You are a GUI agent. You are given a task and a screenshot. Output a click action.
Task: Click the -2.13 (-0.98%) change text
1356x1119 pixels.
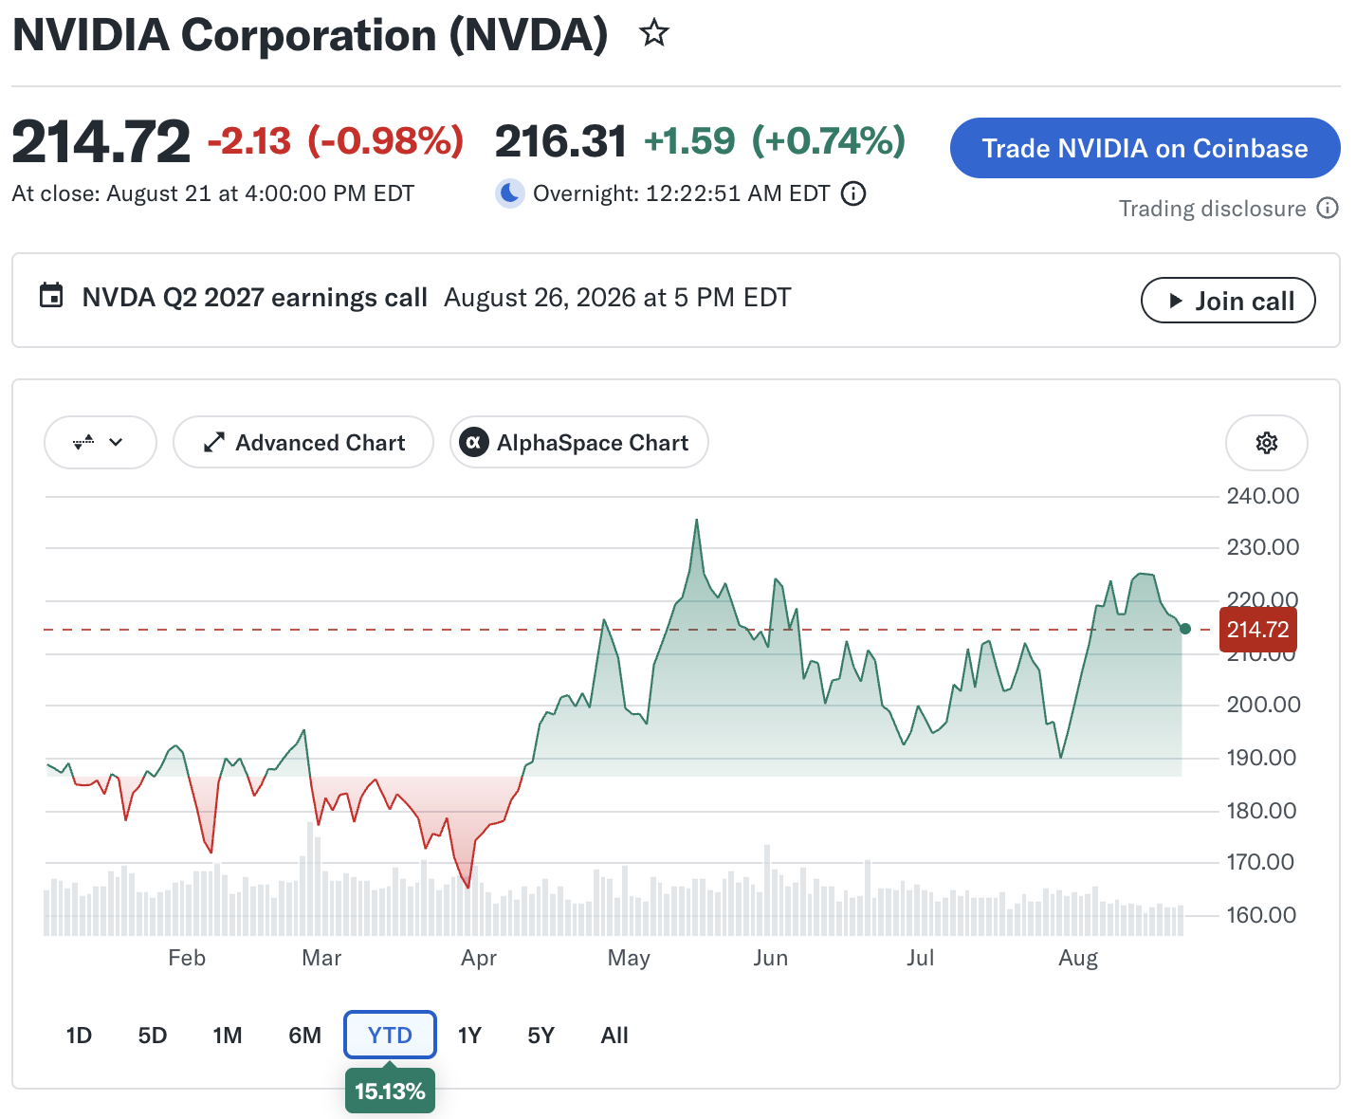[336, 141]
